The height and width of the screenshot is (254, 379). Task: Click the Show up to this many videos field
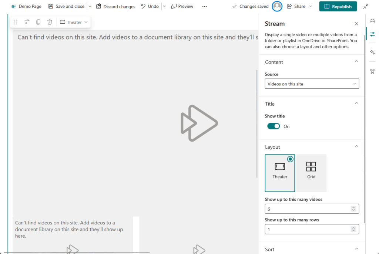click(x=312, y=209)
